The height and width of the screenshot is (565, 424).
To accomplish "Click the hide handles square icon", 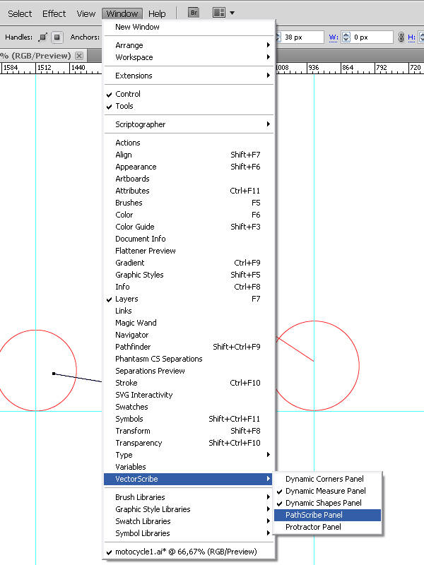I will pos(57,37).
